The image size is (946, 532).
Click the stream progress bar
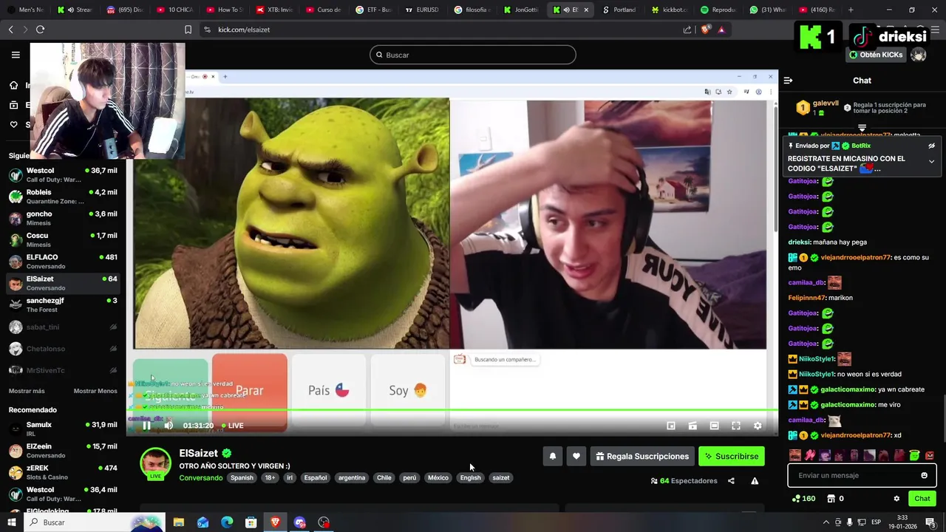coord(452,410)
